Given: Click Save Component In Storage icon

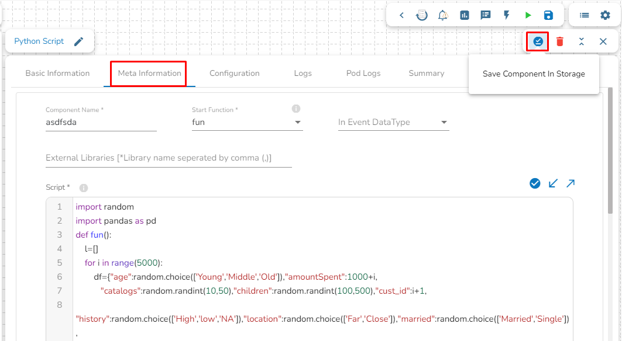Looking at the screenshot, I should click(x=538, y=41).
